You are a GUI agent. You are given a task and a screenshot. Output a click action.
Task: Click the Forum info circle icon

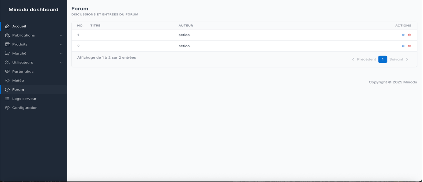coord(7,90)
